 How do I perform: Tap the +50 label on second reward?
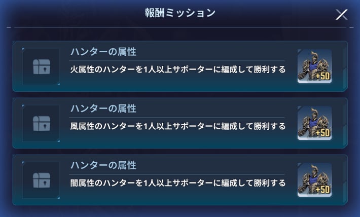click(x=322, y=133)
